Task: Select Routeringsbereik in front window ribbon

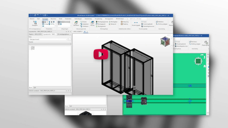Action: point(147,24)
